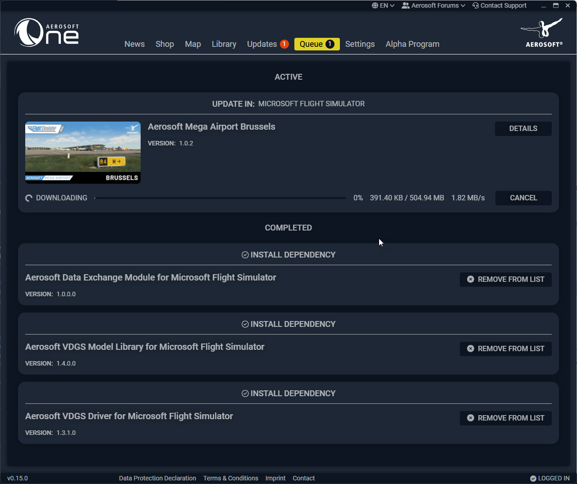577x484 pixels.
Task: Cancel the Brussels download
Action: pyautogui.click(x=523, y=198)
